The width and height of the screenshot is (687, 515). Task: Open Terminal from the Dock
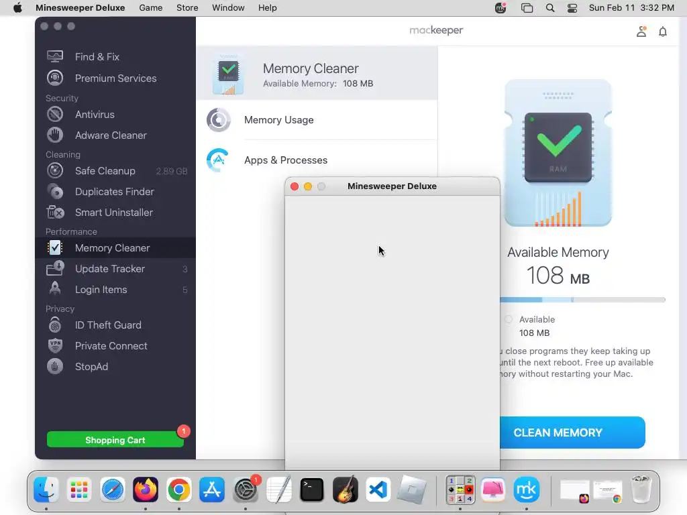pyautogui.click(x=312, y=490)
